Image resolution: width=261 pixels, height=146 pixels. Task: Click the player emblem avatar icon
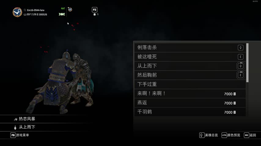click(x=17, y=12)
